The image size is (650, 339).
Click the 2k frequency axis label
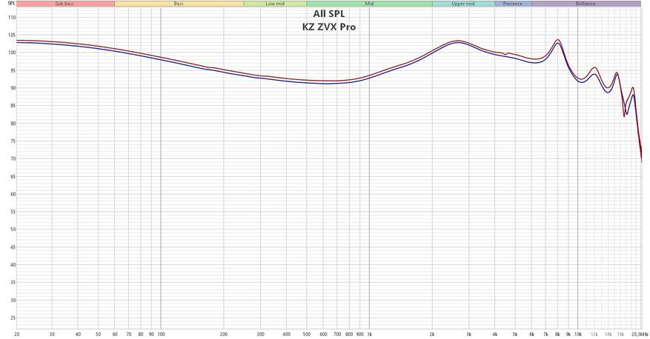pos(432,334)
